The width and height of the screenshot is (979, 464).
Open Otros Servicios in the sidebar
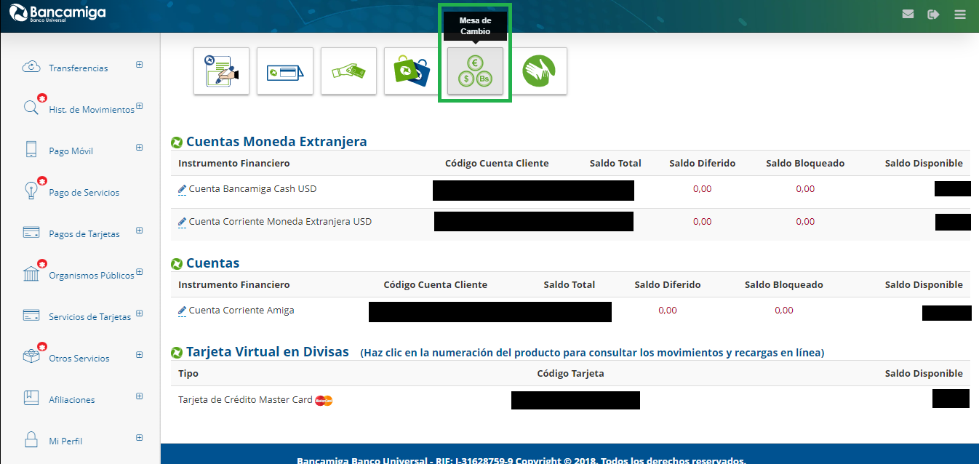coord(79,358)
